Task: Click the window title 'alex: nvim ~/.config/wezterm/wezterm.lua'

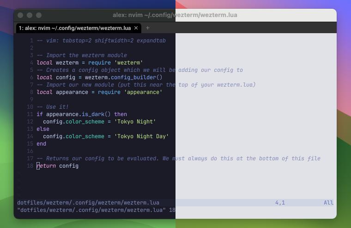Action: (175, 15)
